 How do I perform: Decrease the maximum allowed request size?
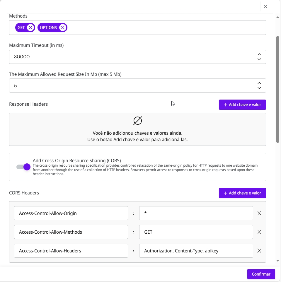(x=259, y=88)
